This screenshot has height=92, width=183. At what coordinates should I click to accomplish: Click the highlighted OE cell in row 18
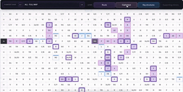(x=108, y=63)
